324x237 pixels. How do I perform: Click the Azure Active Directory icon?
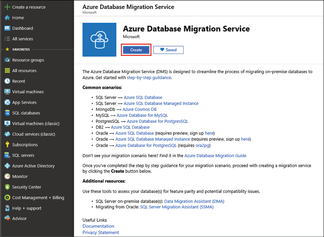(x=7, y=166)
